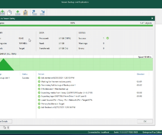Click the green down-arrow import backup toolbar icon
Screen dimensions: 162x135
coord(2,13)
